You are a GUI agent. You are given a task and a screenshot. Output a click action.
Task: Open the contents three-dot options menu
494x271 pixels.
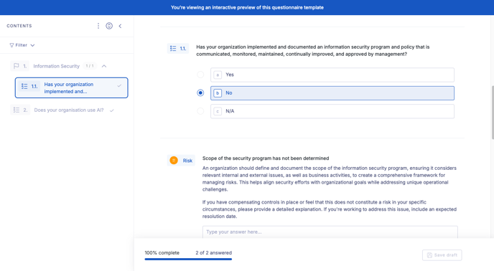pos(98,26)
